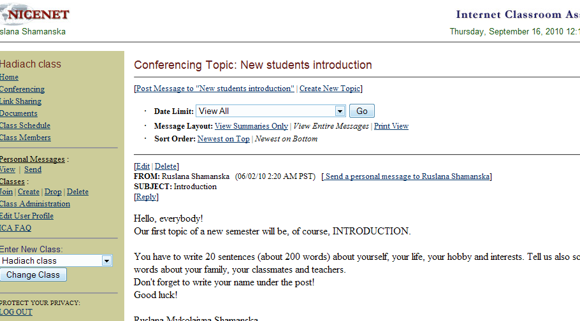The height and width of the screenshot is (321, 580).
Task: Send a personal message to Ruslana Shamanska
Action: pos(407,176)
